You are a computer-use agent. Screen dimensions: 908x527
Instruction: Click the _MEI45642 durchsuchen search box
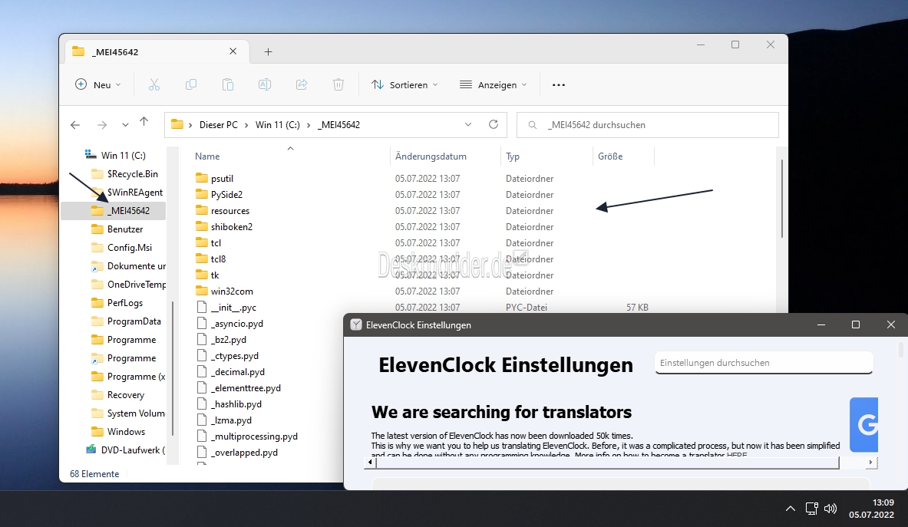pos(647,125)
